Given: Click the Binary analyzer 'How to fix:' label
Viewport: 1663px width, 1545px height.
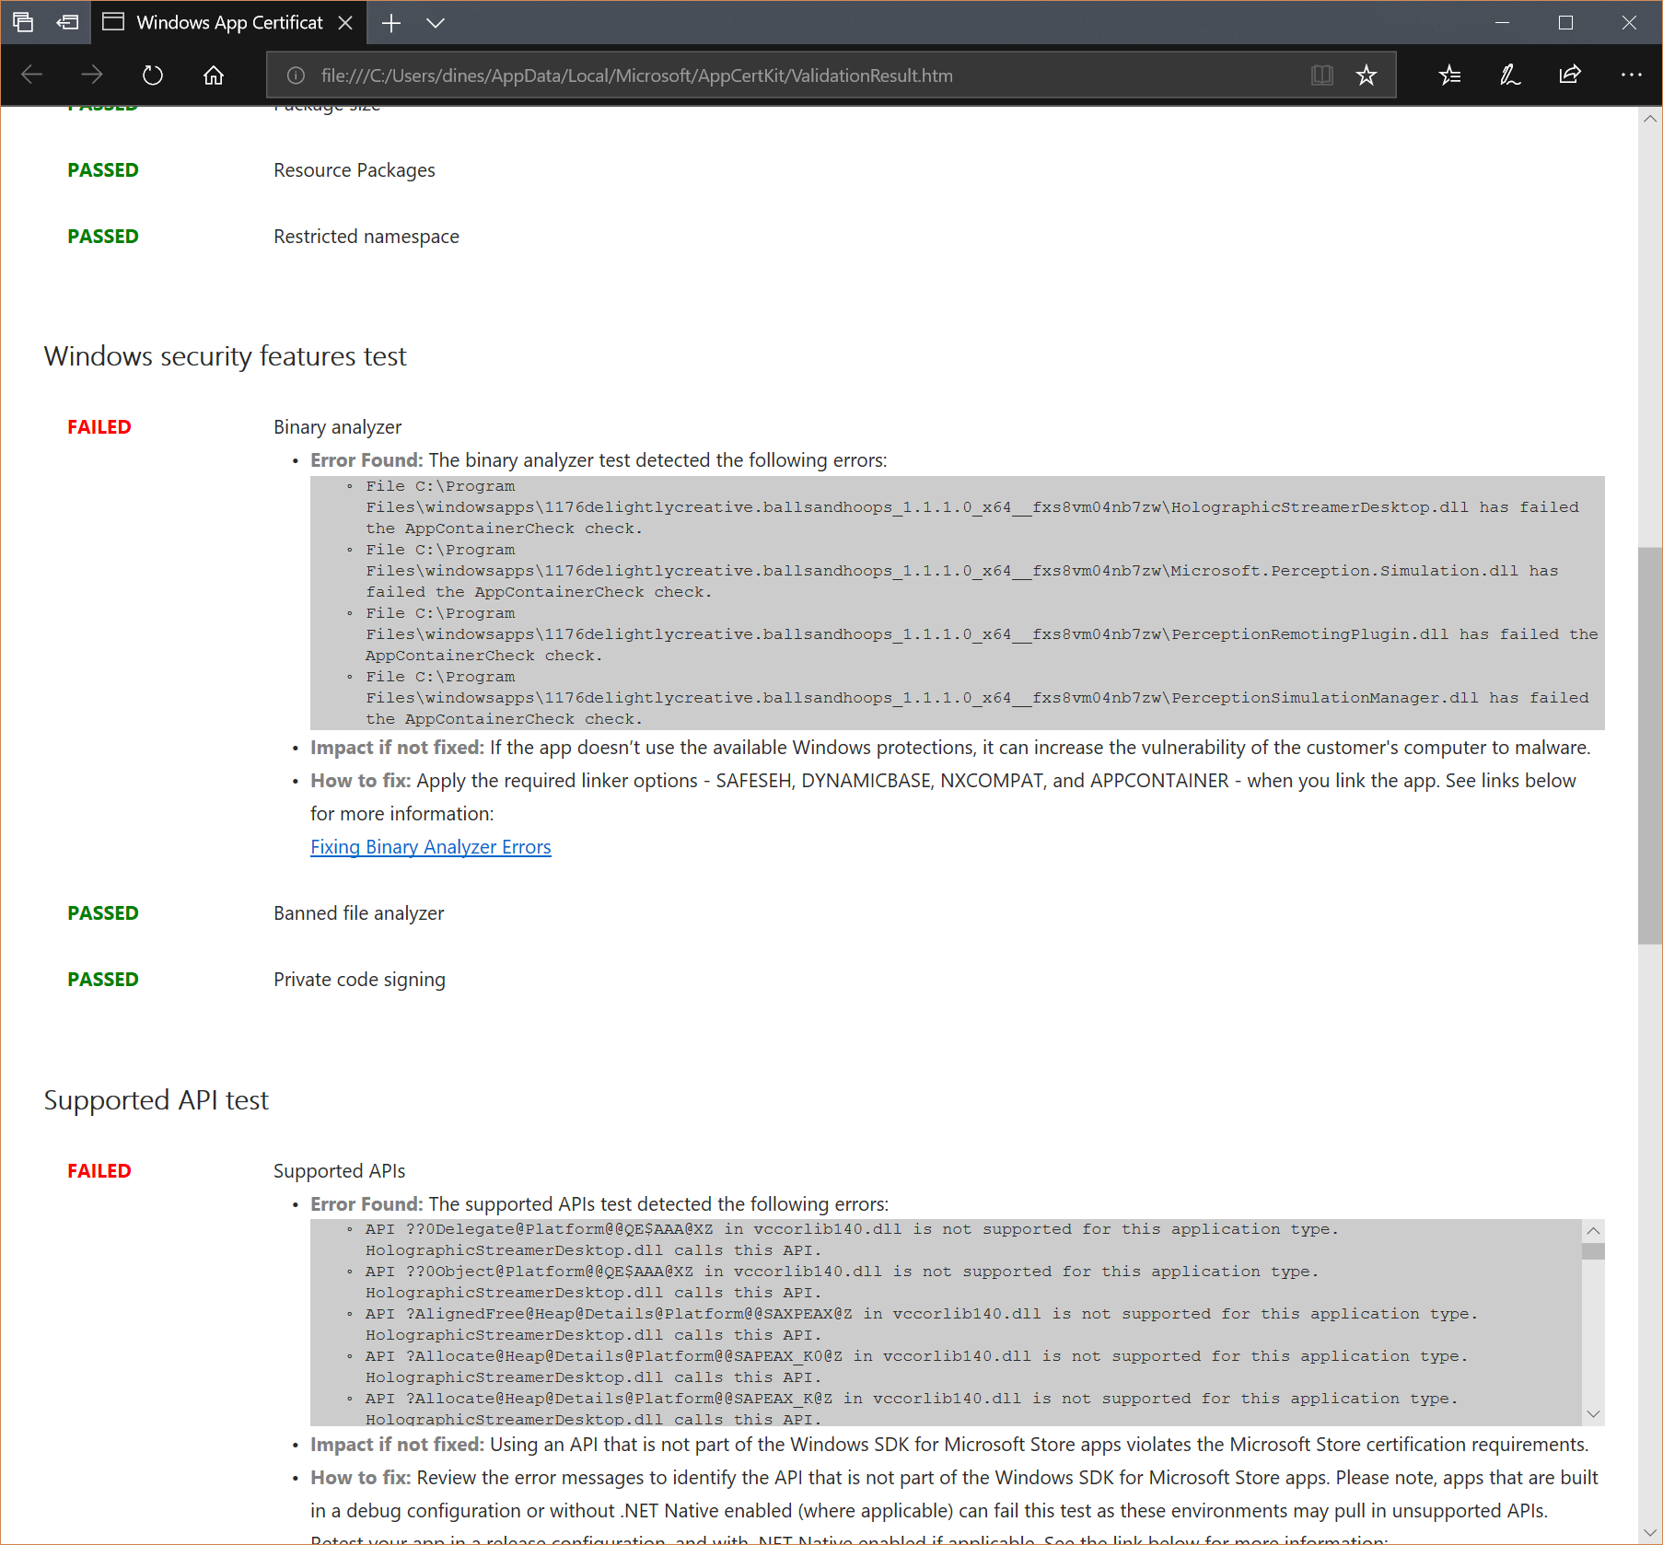Looking at the screenshot, I should coord(361,781).
